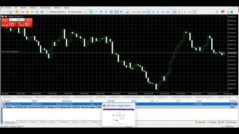Viewport: 239px width, 134px height.
Task: Increase the lot volume with right arrow
Action: click(x=23, y=20)
